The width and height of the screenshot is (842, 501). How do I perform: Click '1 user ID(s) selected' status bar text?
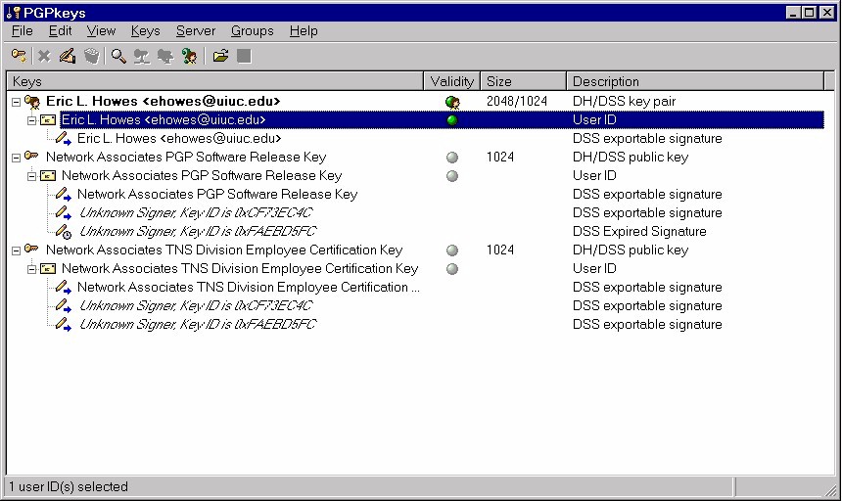point(69,486)
